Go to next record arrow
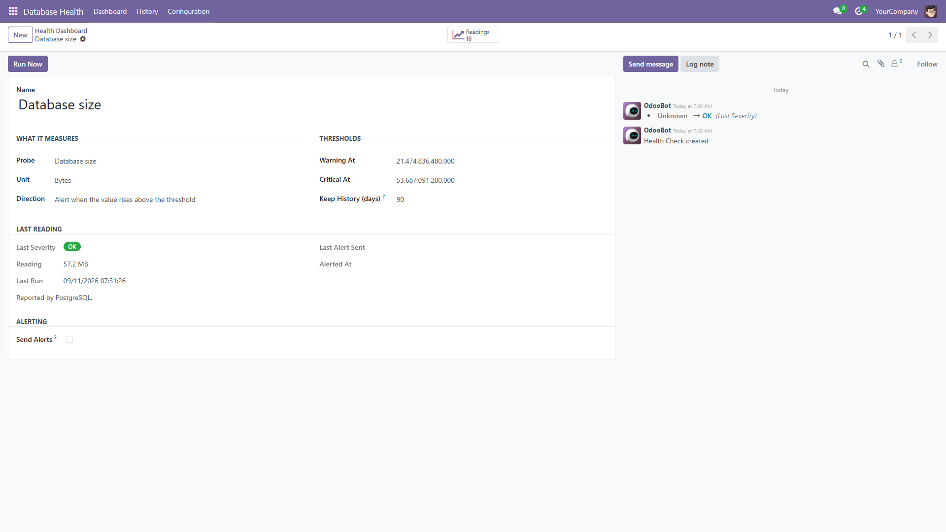946x532 pixels. [x=930, y=35]
